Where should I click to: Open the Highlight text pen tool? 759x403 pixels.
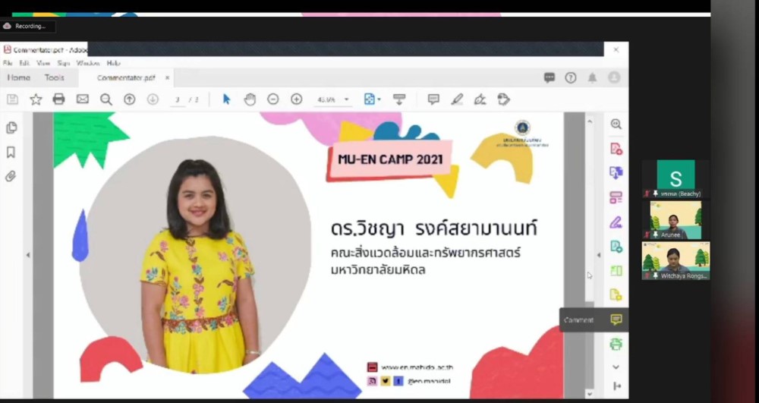[x=457, y=99]
